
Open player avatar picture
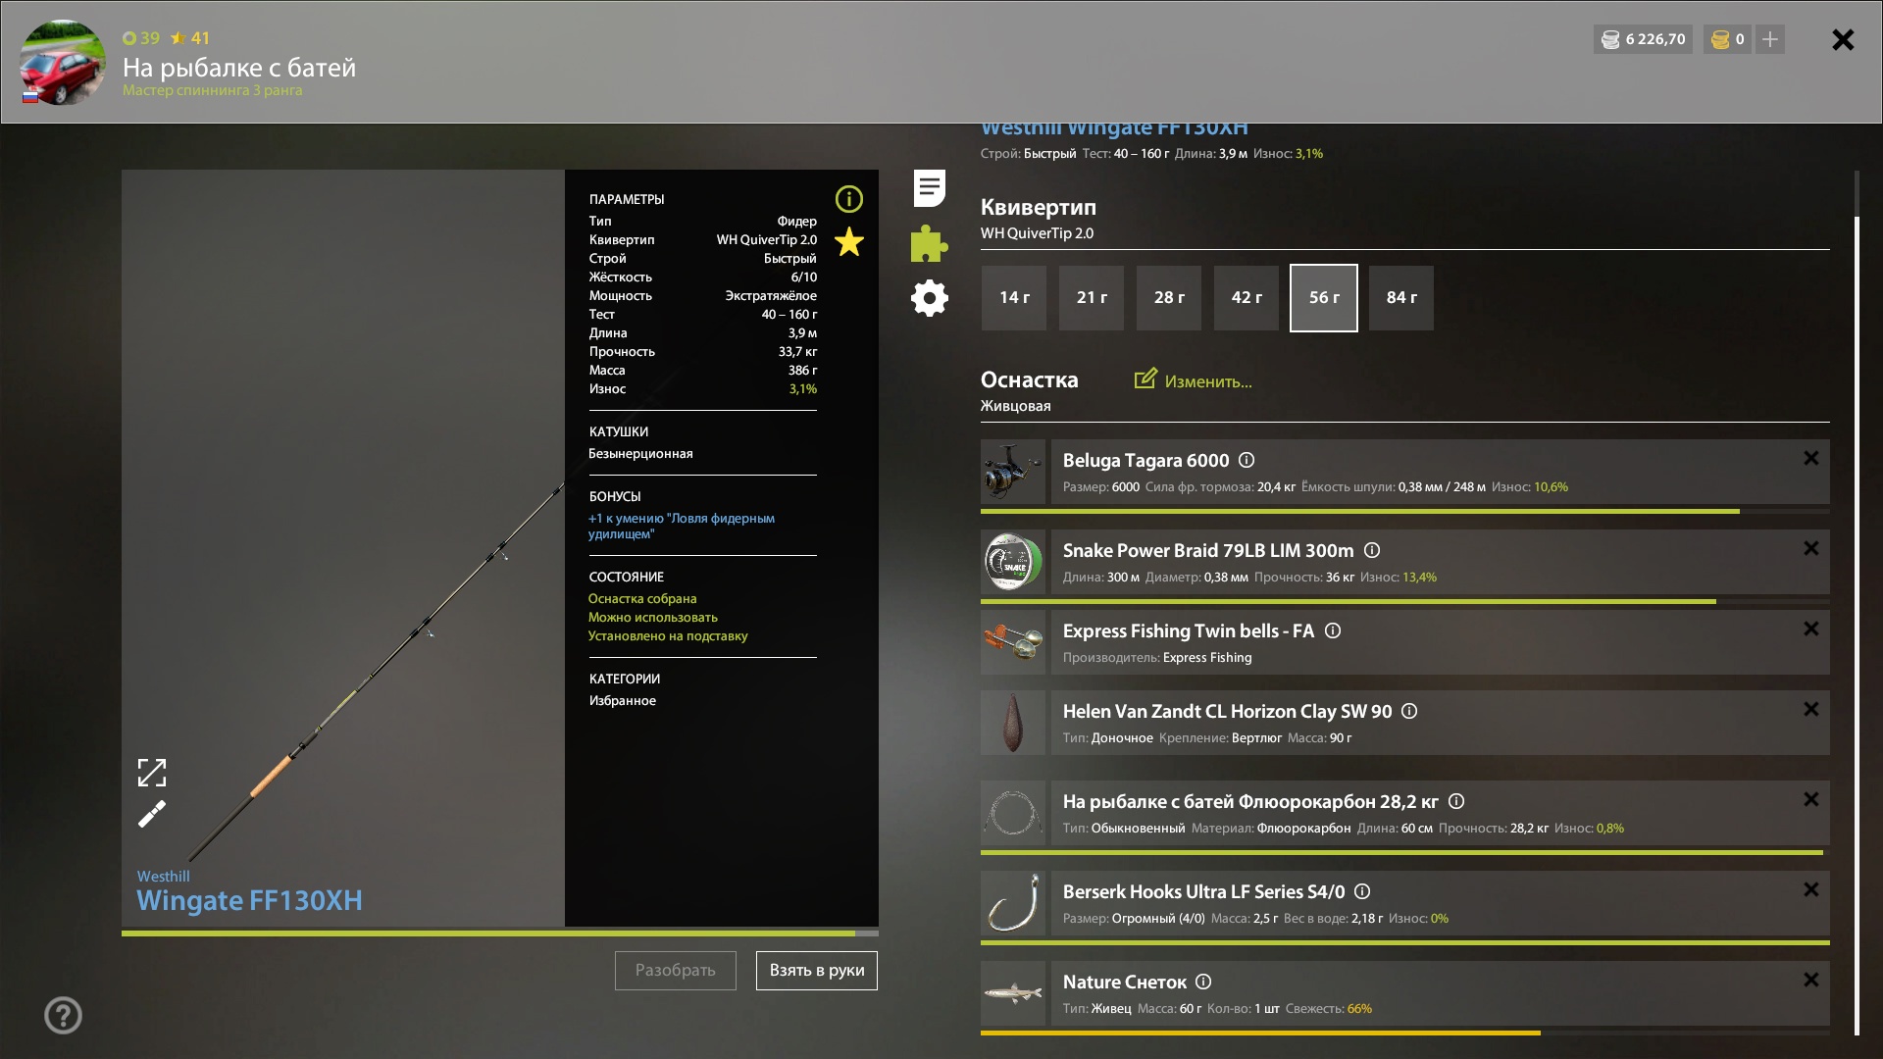(63, 62)
